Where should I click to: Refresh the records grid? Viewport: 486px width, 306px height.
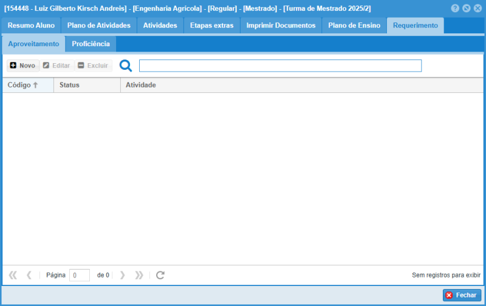(160, 275)
